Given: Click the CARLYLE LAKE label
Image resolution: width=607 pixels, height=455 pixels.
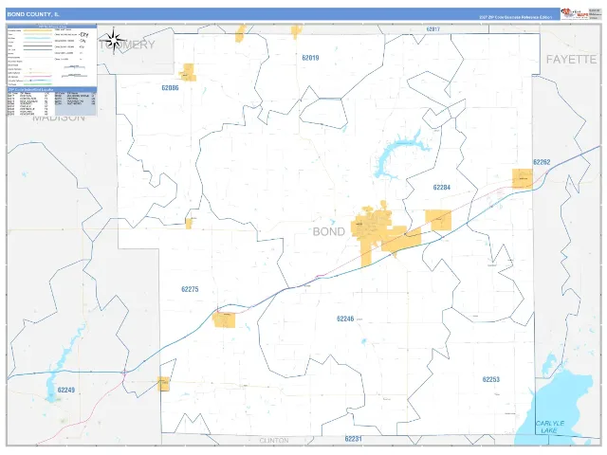Looking at the screenshot, I should pos(550,427).
